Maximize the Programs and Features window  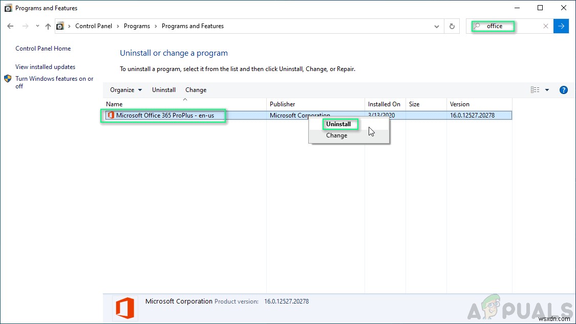(x=540, y=8)
